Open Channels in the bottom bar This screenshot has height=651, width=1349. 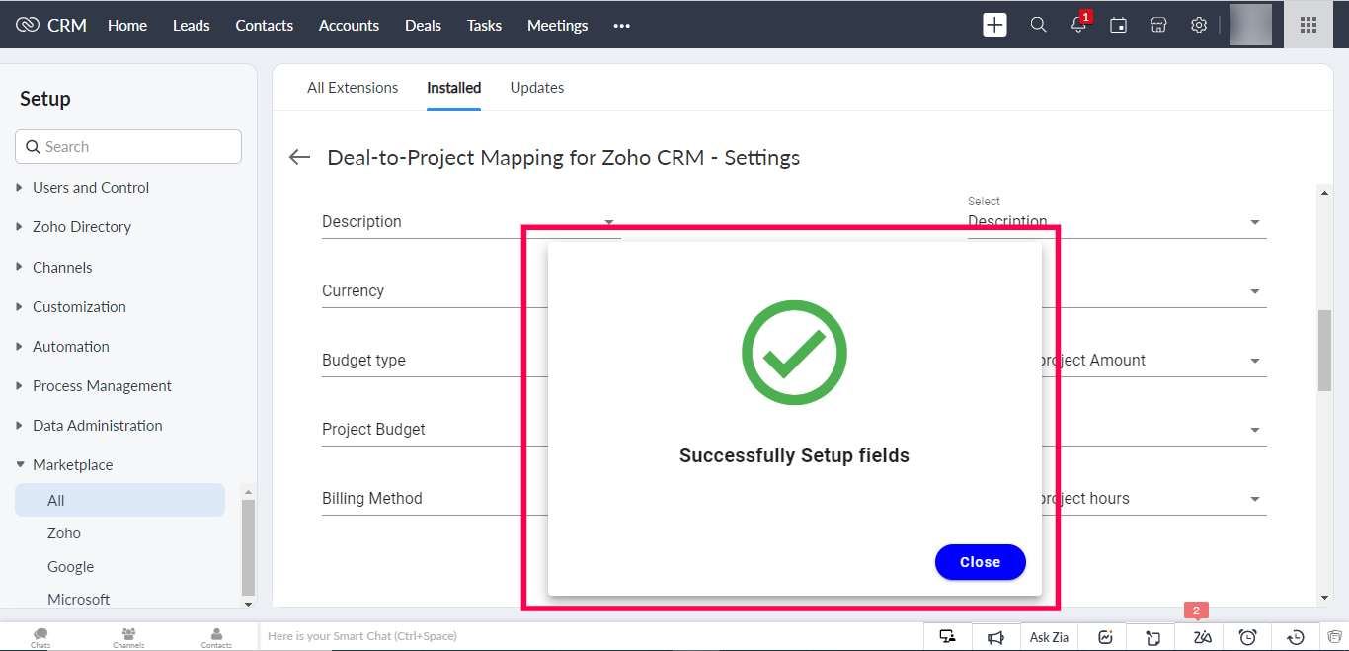(x=128, y=637)
